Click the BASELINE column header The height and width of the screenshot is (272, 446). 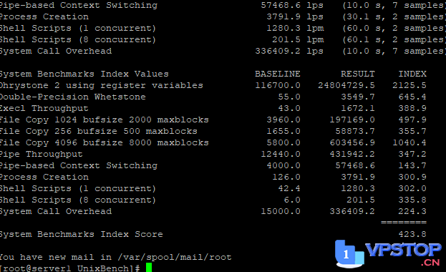(x=277, y=74)
